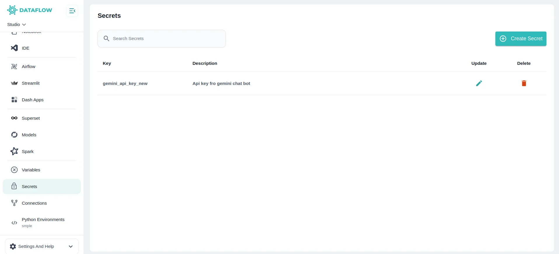Collapse the sidebar with the menu toggle icon
Screen dimensions: 559x254
point(72,11)
